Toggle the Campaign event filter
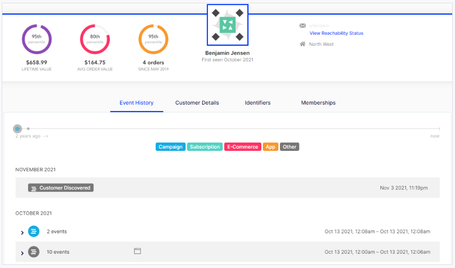Viewport: 455px width, 268px height. pyautogui.click(x=170, y=147)
